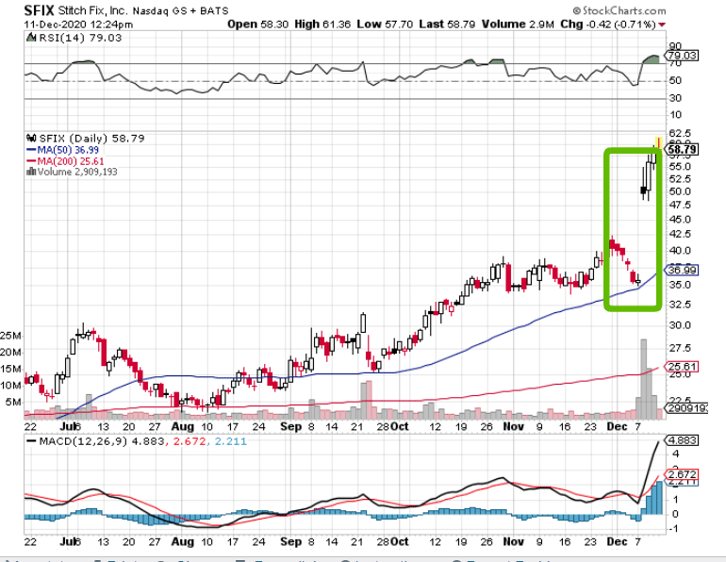Click the red 2.672 signal value in MACD legend

coord(189,441)
